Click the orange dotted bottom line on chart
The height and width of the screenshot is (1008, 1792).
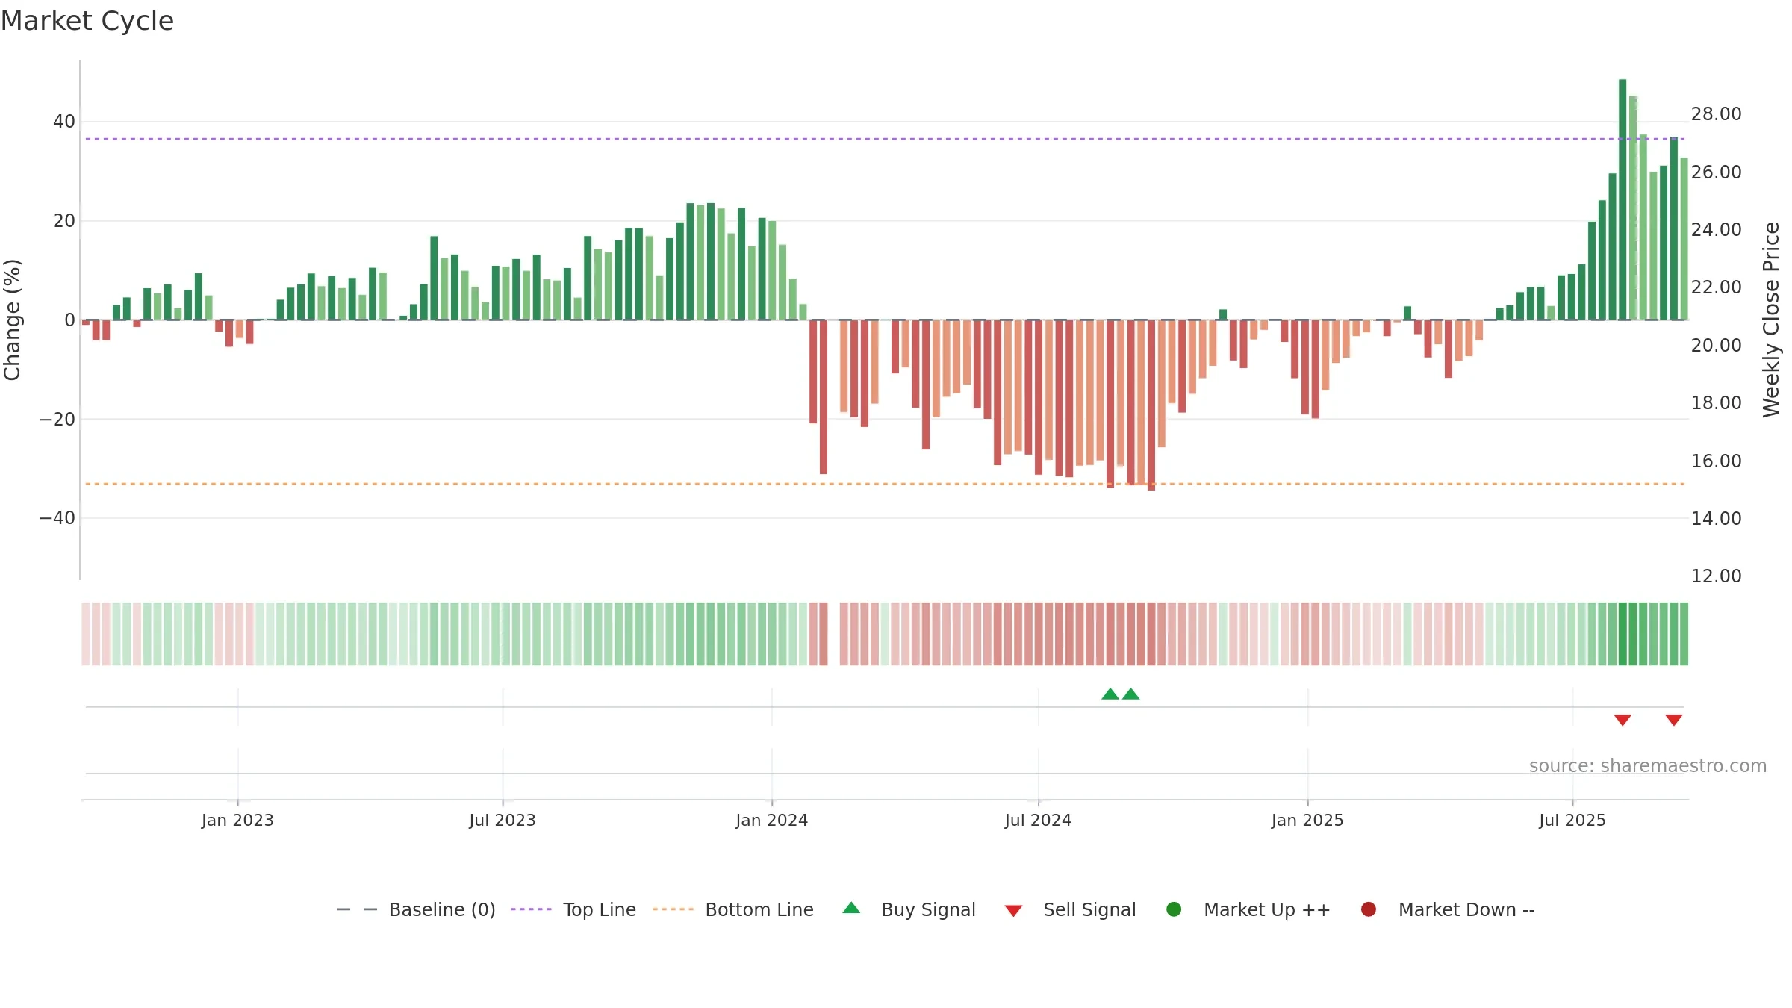pyautogui.click(x=885, y=484)
